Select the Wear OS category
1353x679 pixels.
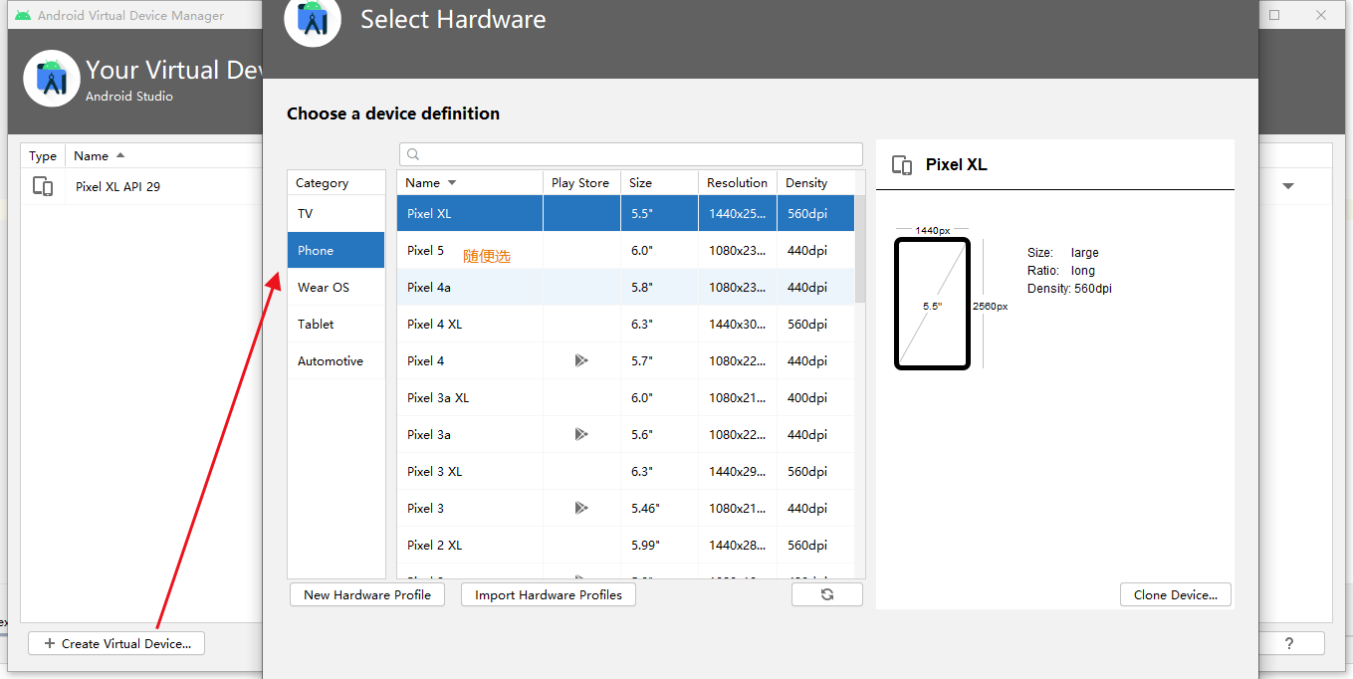[x=337, y=288]
